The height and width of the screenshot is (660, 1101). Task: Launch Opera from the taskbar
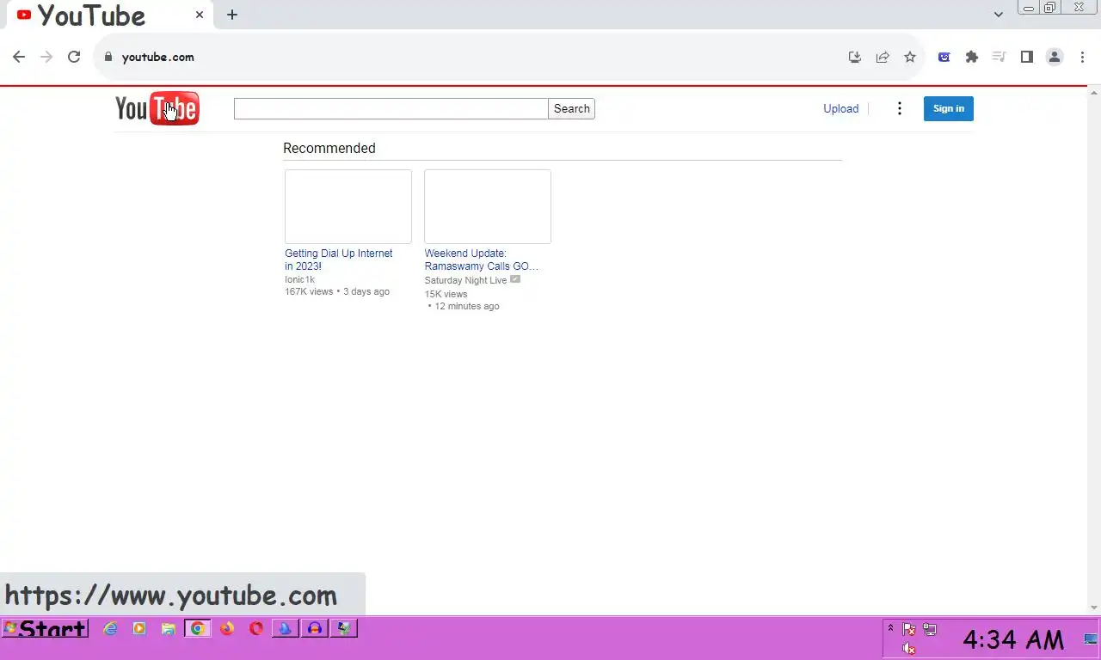tap(256, 629)
